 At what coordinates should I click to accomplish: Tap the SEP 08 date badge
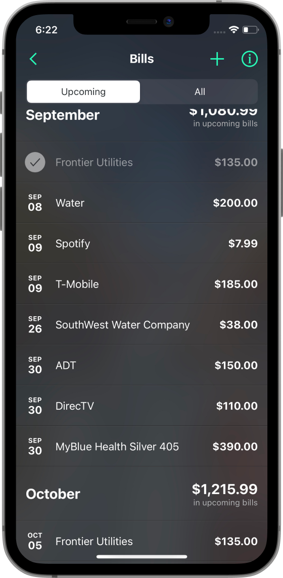click(35, 203)
